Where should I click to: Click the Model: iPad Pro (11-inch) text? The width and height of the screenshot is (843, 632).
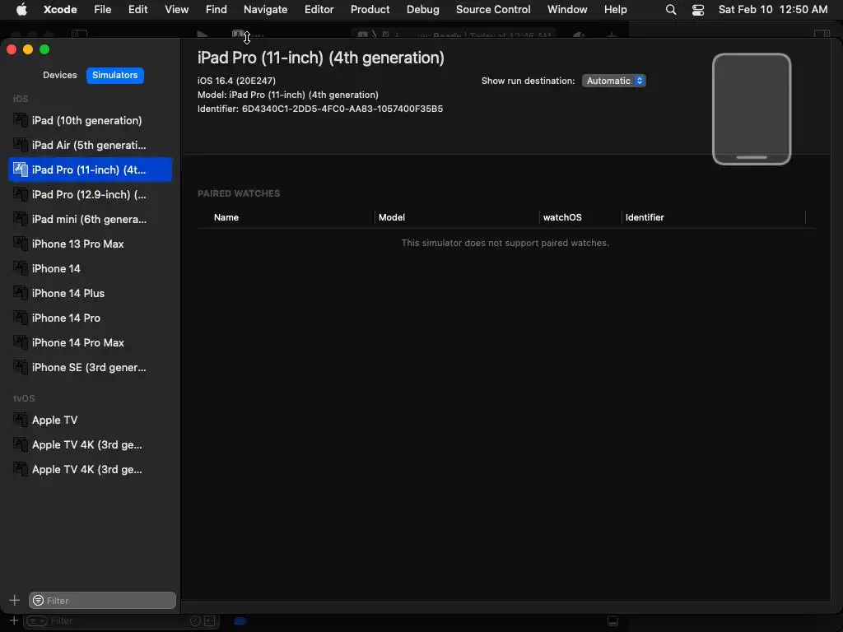(x=287, y=95)
